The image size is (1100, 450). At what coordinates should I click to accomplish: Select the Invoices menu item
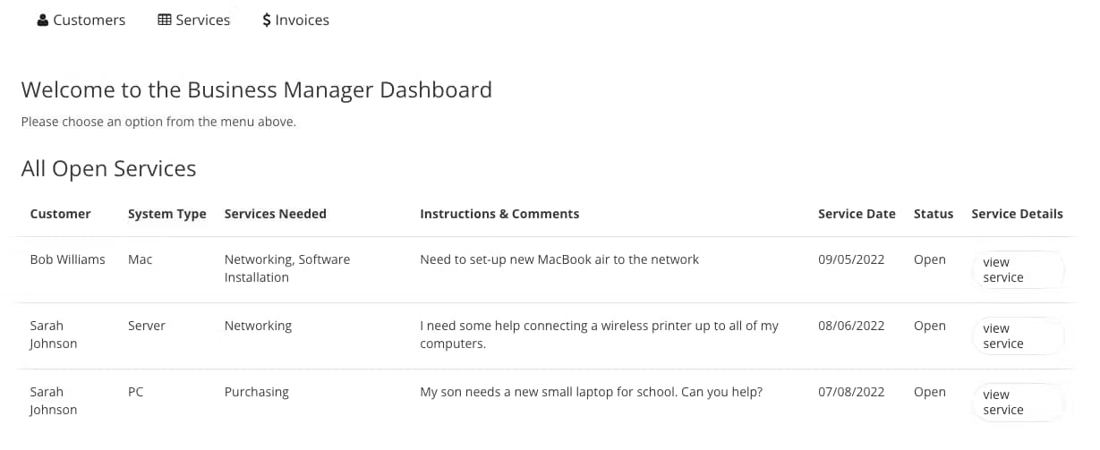tap(302, 20)
